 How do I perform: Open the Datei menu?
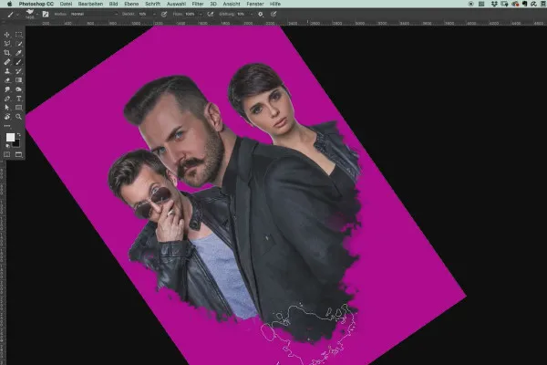point(66,4)
